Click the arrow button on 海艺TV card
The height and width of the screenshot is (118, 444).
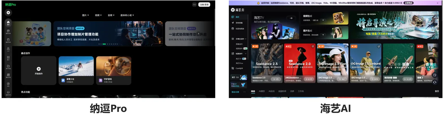[x=291, y=18]
